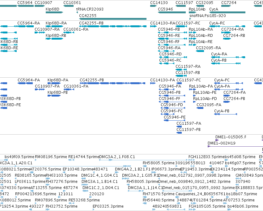Open the CG5946-RB transcript label

pos(169,29)
